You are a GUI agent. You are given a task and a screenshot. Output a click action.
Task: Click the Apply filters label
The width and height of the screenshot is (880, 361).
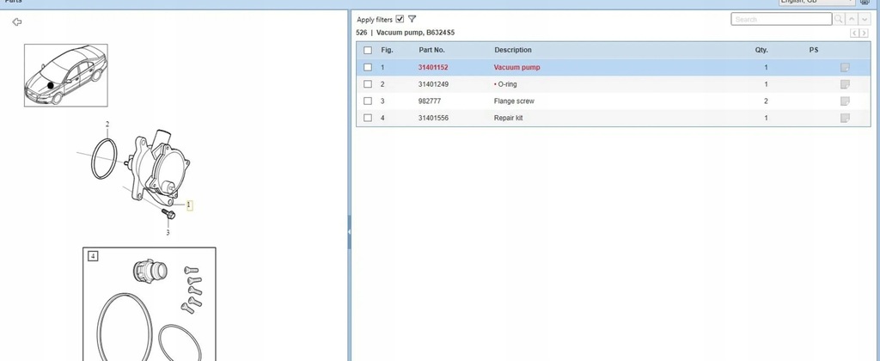coord(375,20)
